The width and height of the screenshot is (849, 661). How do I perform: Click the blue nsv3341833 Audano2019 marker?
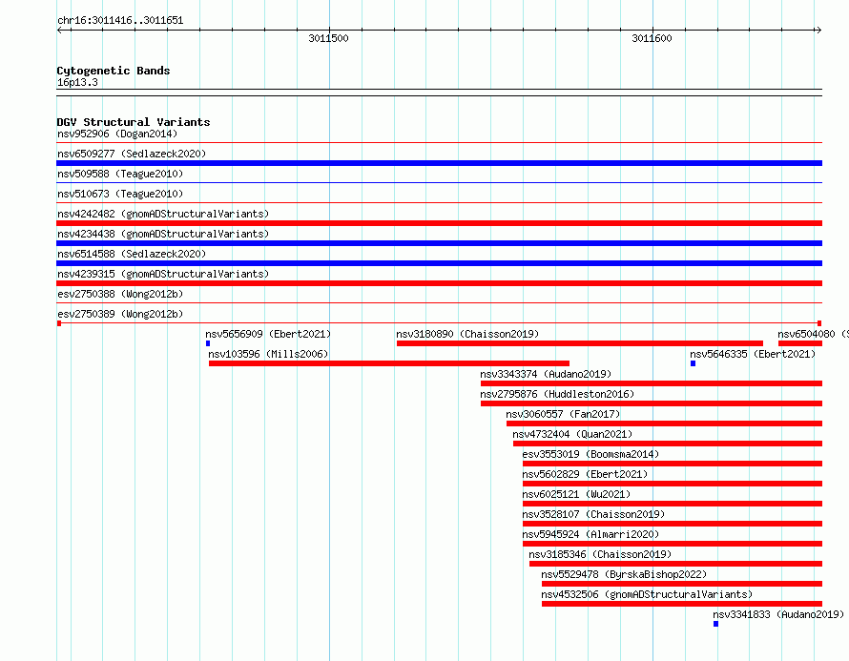(715, 624)
